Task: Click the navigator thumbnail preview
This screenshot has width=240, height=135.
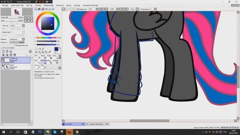Action: [16, 12]
